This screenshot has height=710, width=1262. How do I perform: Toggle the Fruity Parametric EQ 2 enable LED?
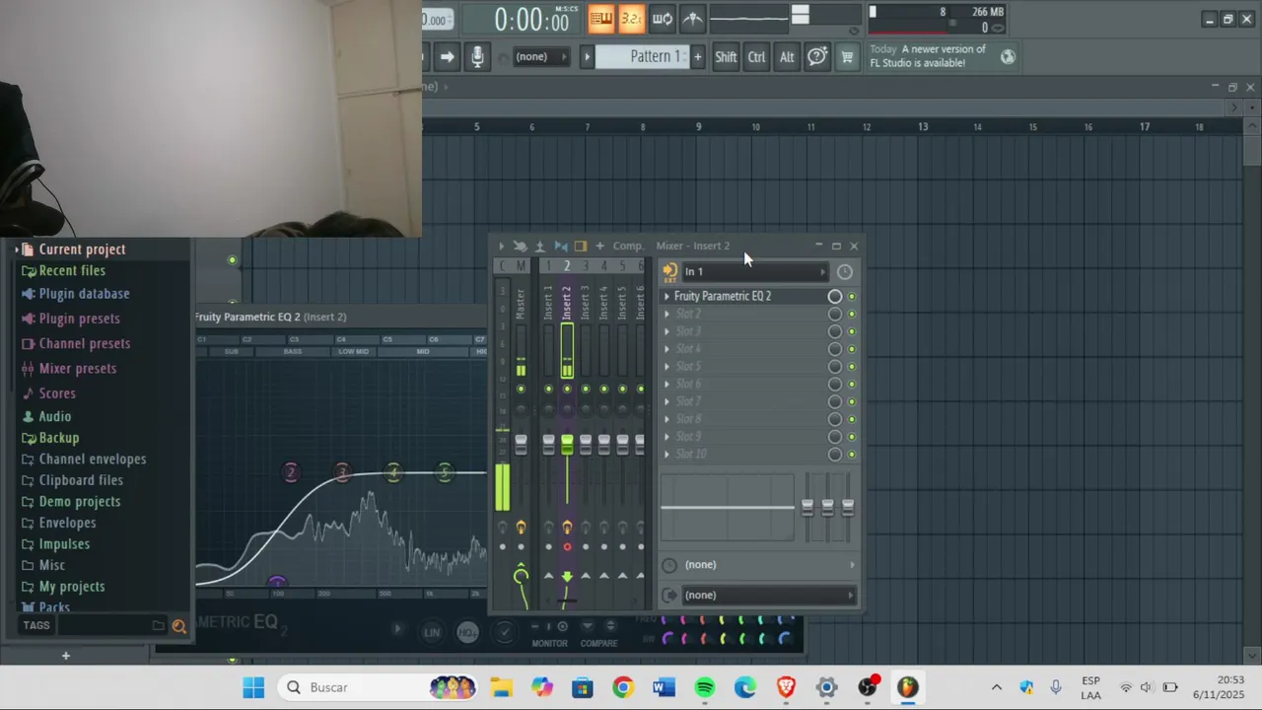click(852, 296)
